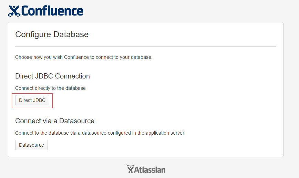Image resolution: width=299 pixels, height=178 pixels.
Task: Select the Direct JDBC Connection heading
Action: (52, 76)
